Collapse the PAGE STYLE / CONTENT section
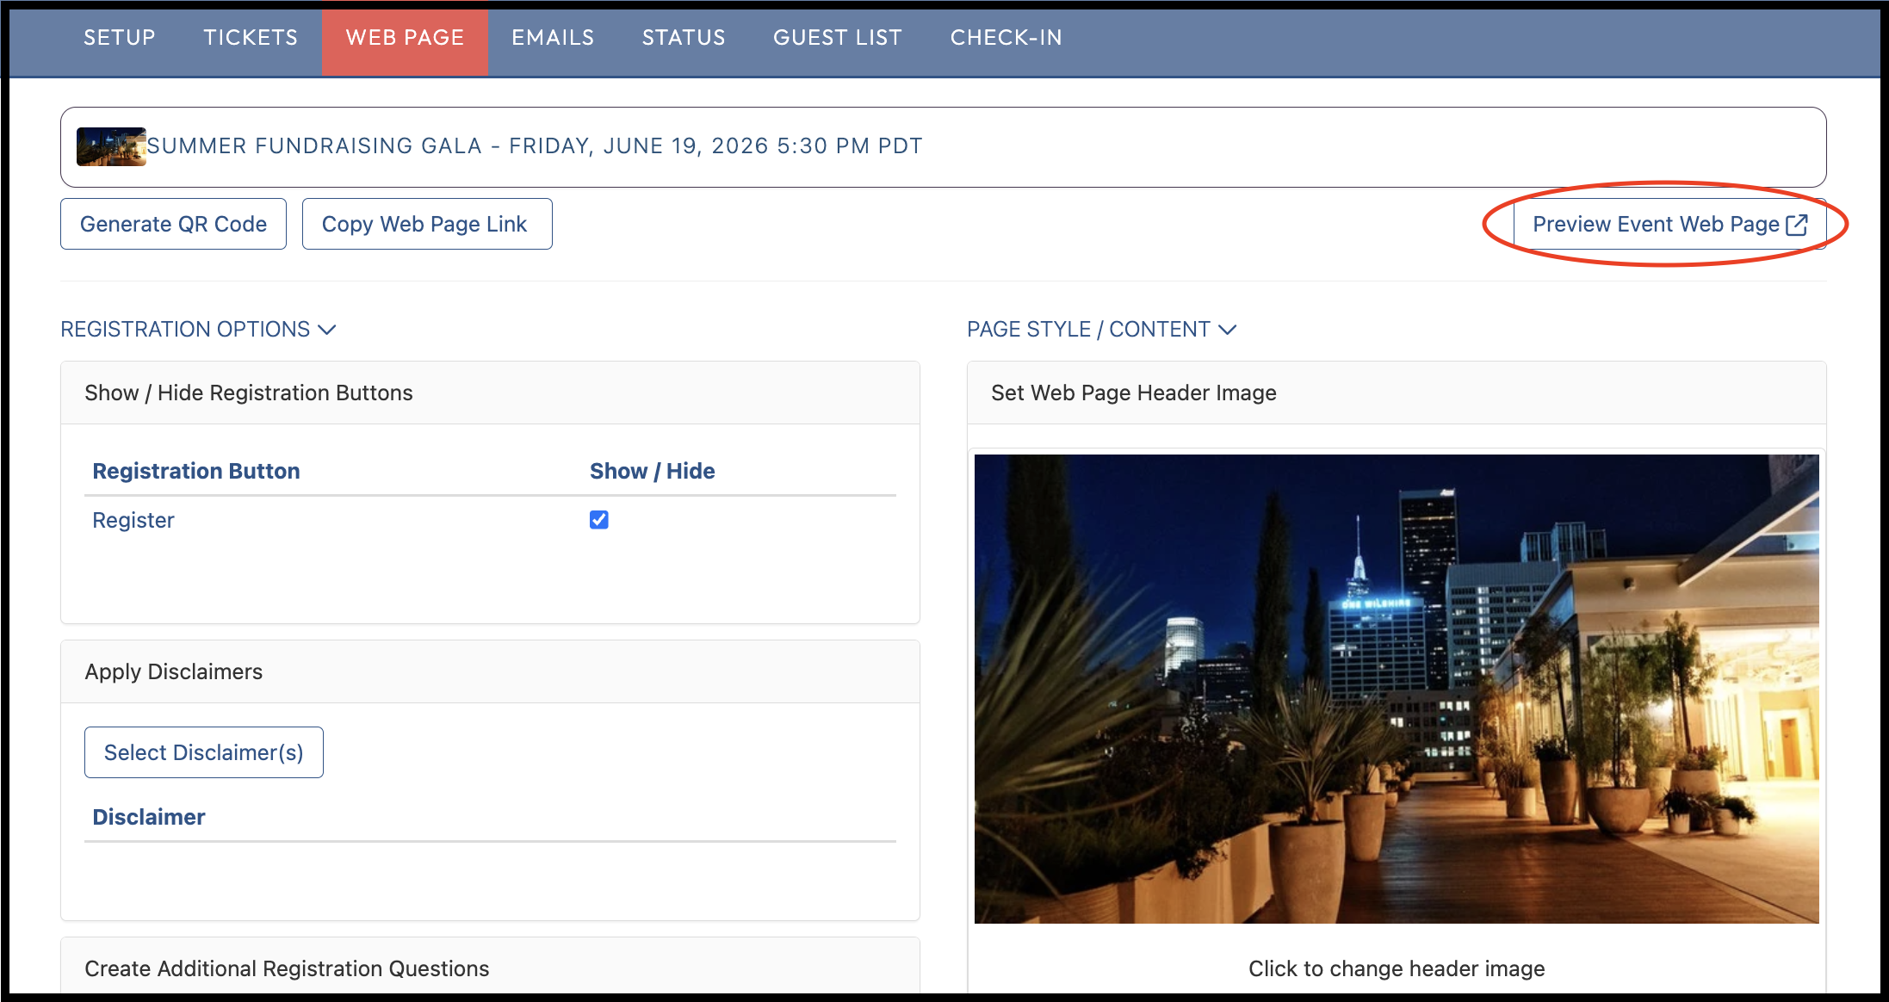The height and width of the screenshot is (1002, 1889). point(1102,330)
